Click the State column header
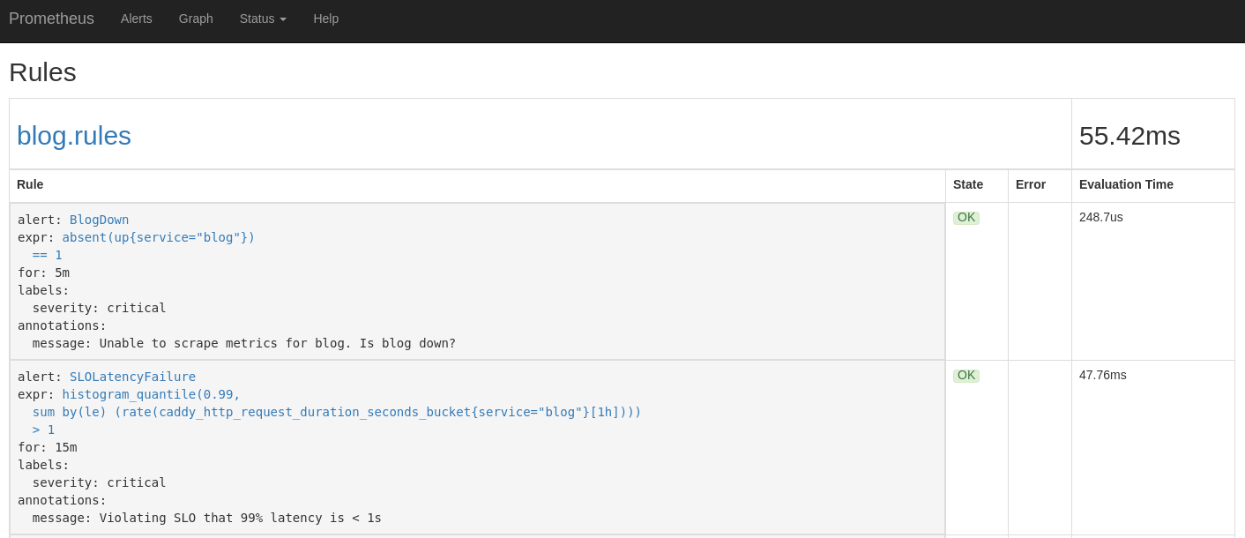 [967, 184]
